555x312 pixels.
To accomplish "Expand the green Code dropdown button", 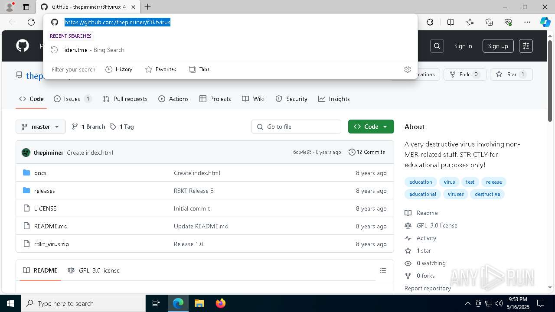I will coord(371,127).
